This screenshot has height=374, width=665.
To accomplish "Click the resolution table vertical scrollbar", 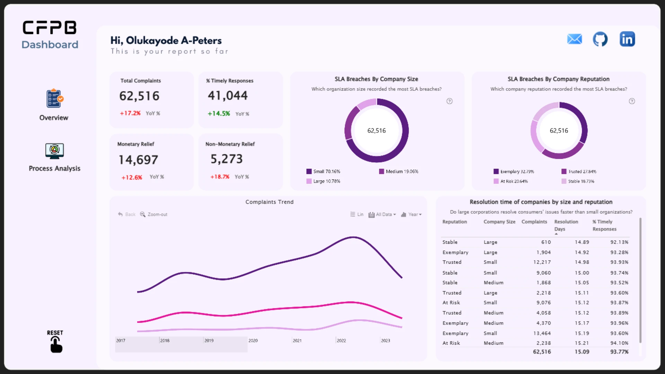I will pyautogui.click(x=640, y=280).
